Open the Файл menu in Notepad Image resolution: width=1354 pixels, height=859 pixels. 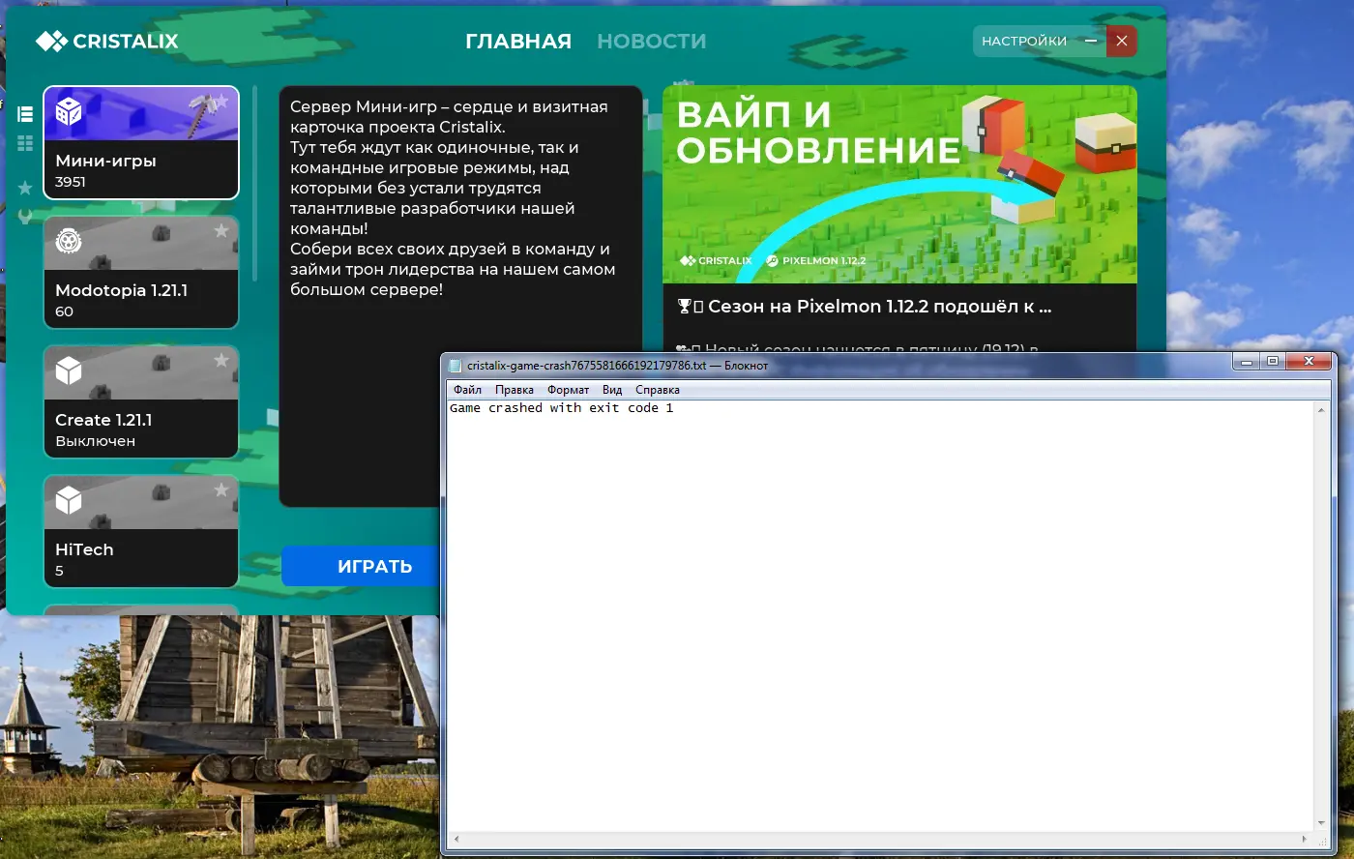467,390
